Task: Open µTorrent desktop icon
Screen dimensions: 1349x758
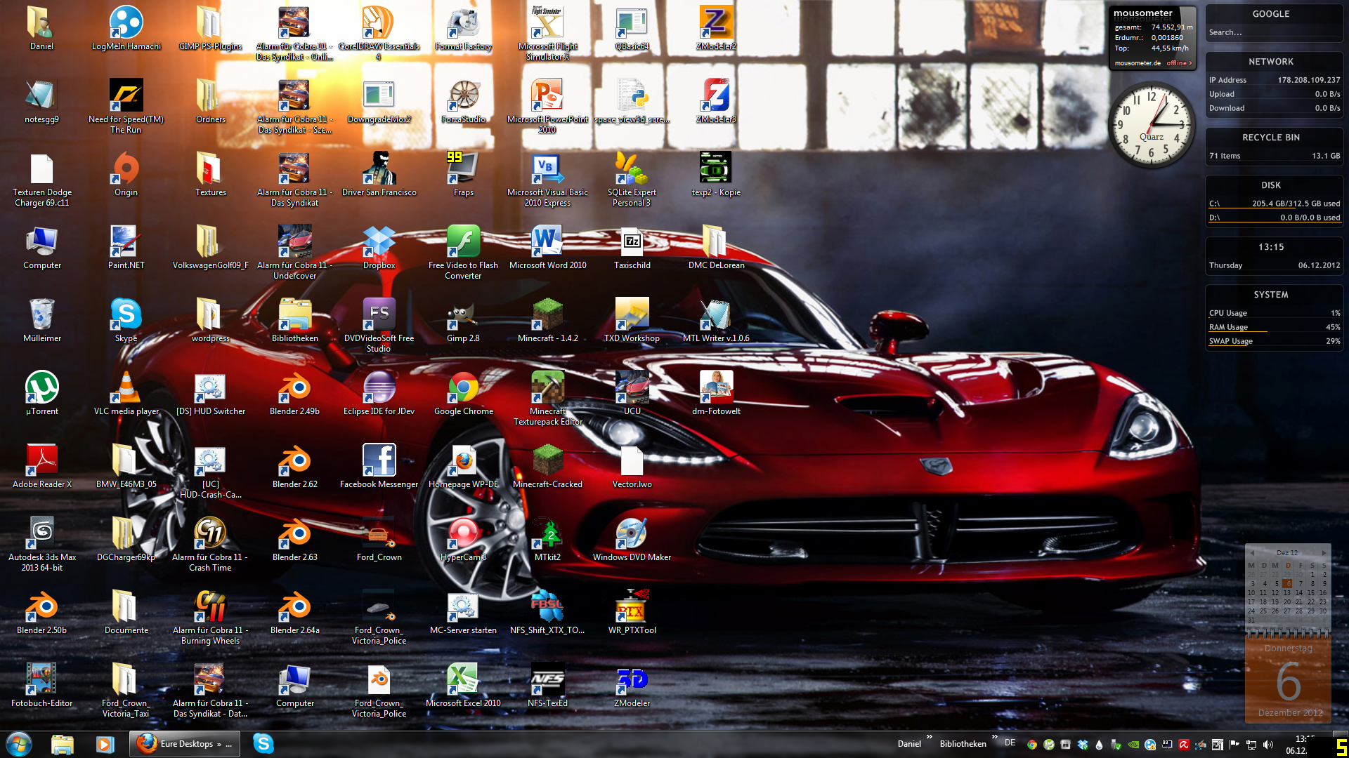Action: tap(42, 393)
